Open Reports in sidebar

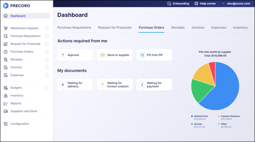[x=16, y=103]
